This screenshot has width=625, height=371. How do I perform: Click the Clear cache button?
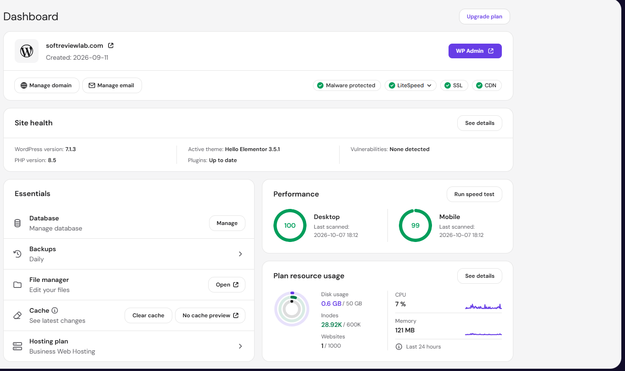(148, 315)
